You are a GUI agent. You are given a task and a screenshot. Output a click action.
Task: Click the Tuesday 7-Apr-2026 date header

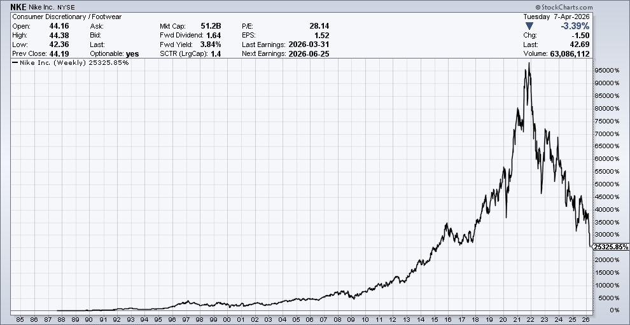[556, 17]
